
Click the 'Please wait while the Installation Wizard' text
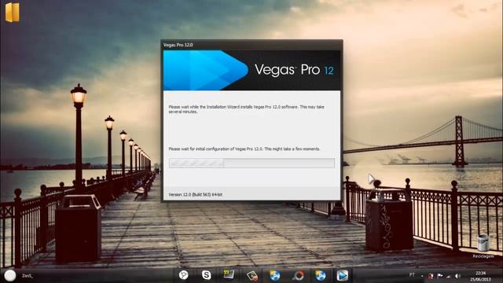click(246, 109)
